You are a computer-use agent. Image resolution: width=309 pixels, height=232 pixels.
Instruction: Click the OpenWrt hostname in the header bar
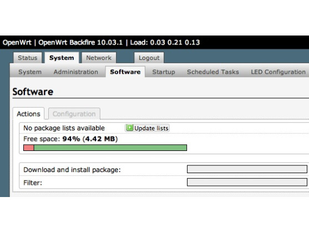click(17, 42)
